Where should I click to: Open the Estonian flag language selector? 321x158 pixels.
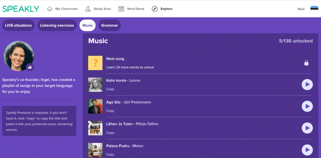coord(314,9)
